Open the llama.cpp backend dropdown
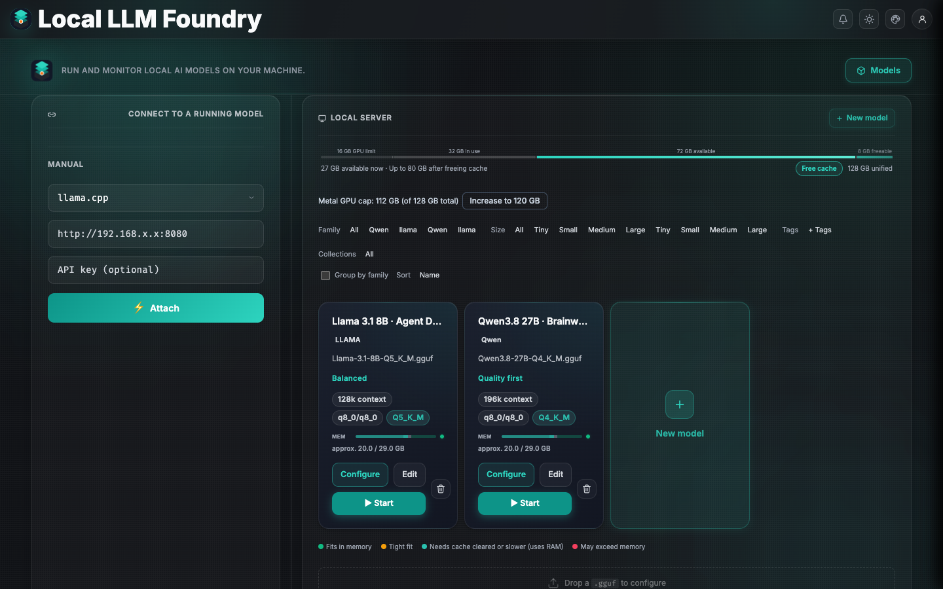Screen dimensions: 943x589 pyautogui.click(x=156, y=198)
